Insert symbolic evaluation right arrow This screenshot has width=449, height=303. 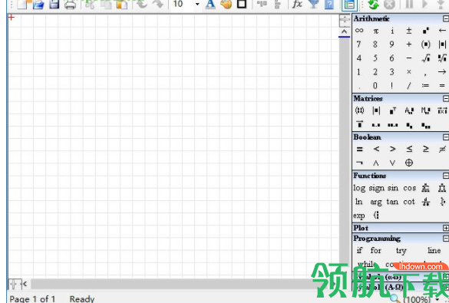[442, 72]
